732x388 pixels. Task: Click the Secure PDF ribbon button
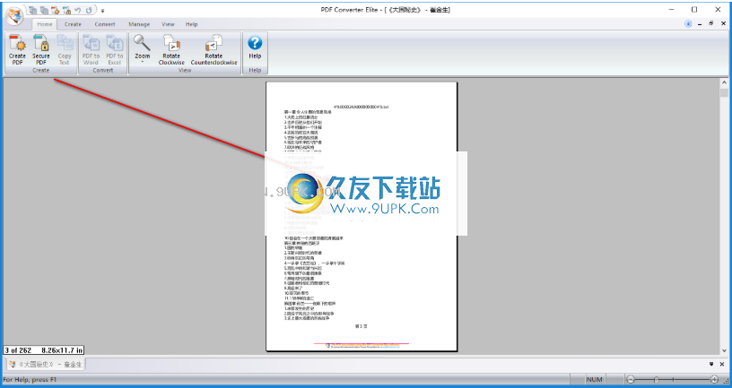[41, 50]
